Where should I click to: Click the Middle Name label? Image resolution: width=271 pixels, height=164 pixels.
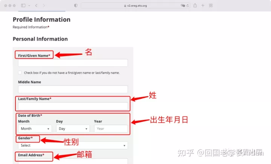[x=30, y=82]
